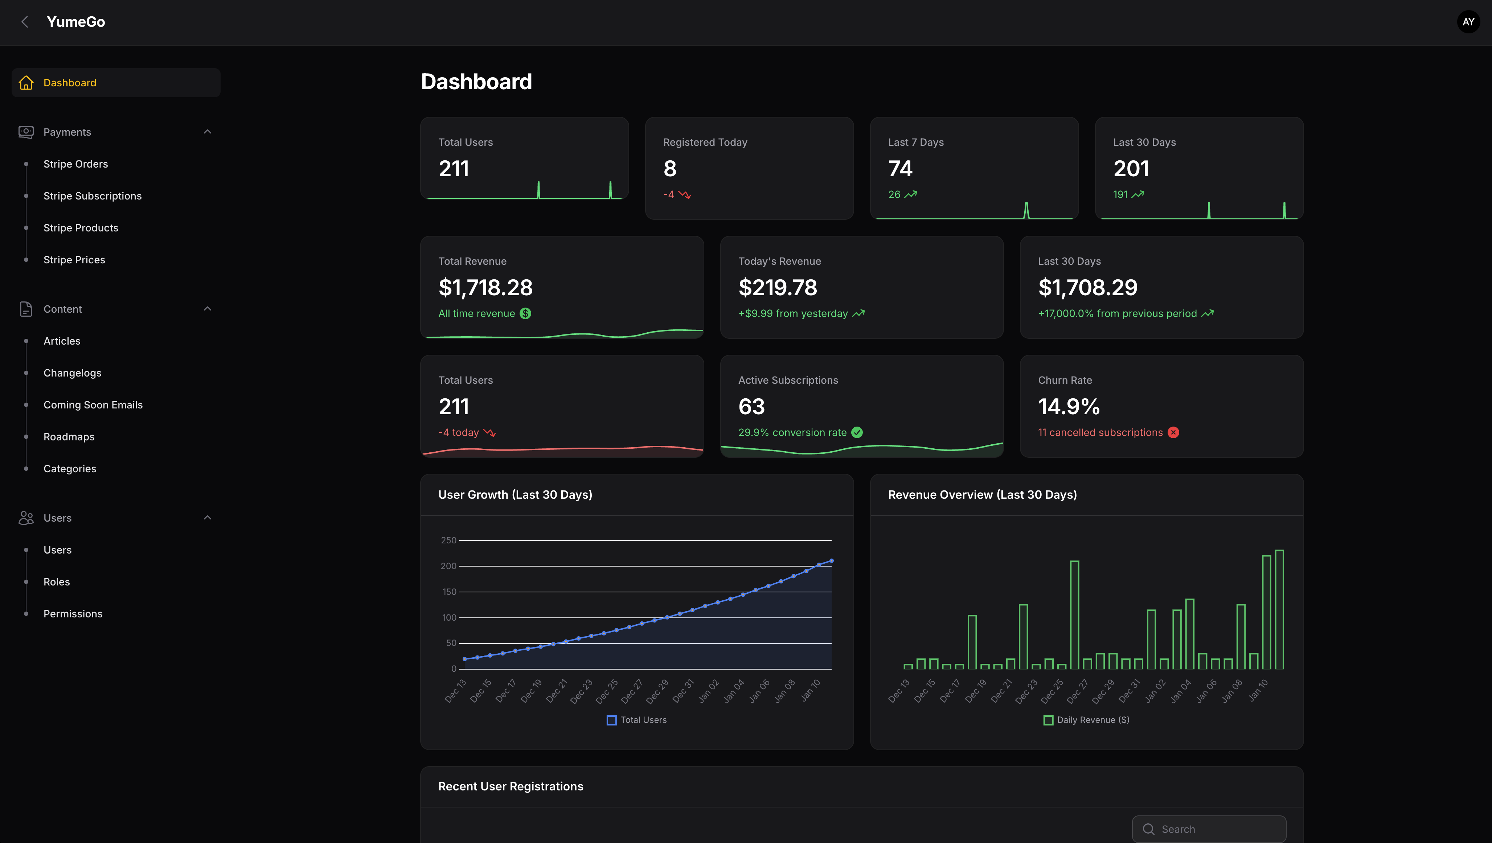Image resolution: width=1492 pixels, height=843 pixels.
Task: Open Stripe Subscriptions in the sidebar
Action: click(93, 196)
